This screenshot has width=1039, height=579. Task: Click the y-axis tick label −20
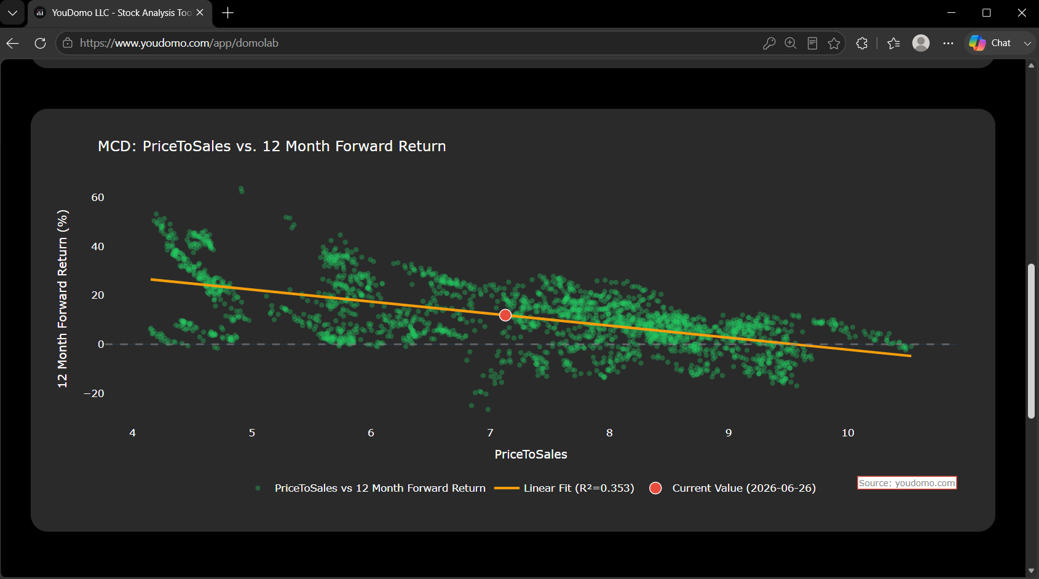(x=94, y=393)
